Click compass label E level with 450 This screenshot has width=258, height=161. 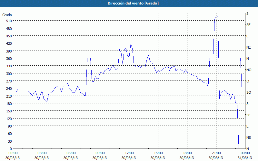click(x=247, y=36)
